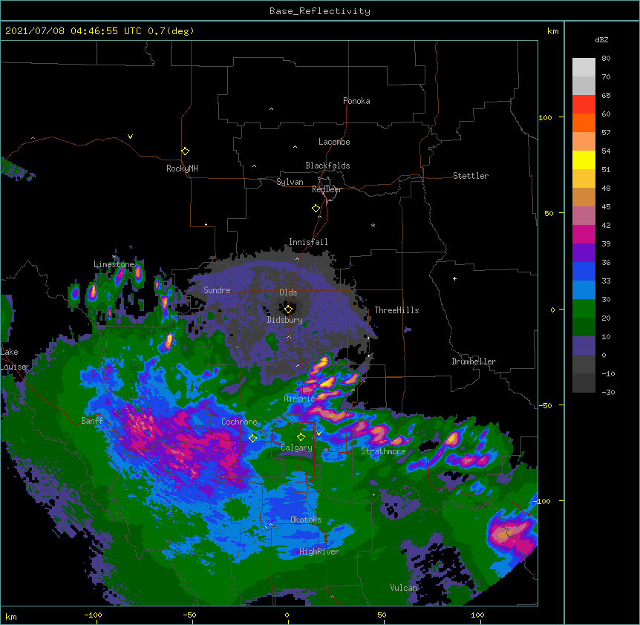Click the white 70–80 dBZ legend swatch
The width and height of the screenshot is (640, 625).
coord(584,68)
